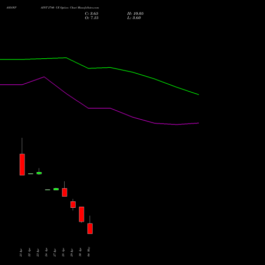Click the 'ASIANP' symbol text at top left

coord(12,7)
